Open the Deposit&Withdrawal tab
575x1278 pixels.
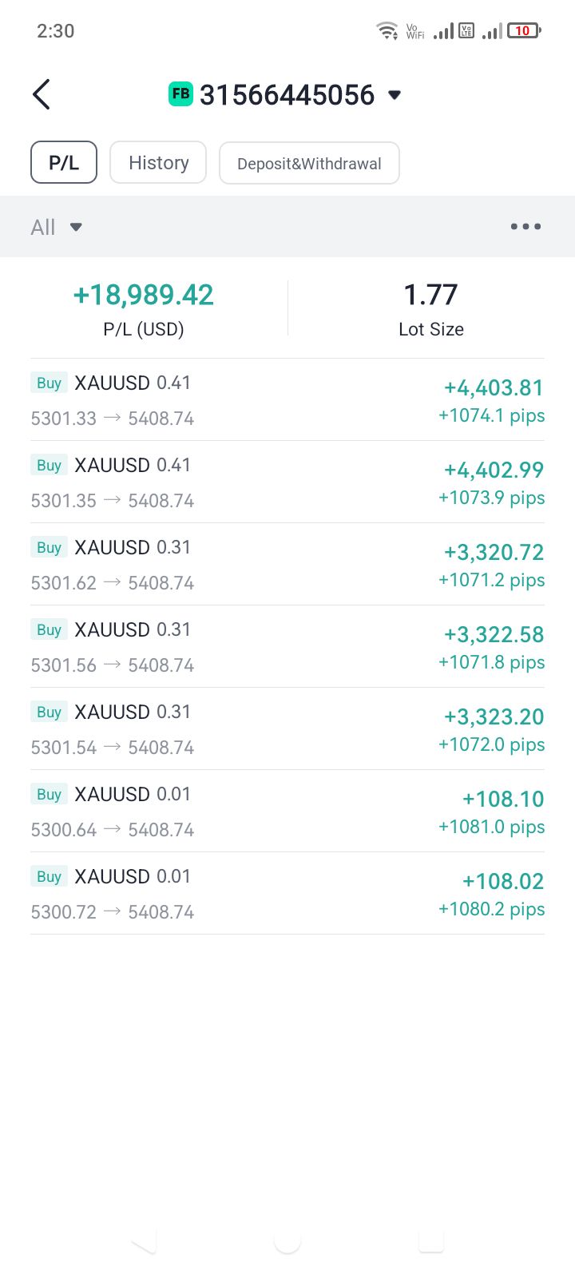pos(309,164)
